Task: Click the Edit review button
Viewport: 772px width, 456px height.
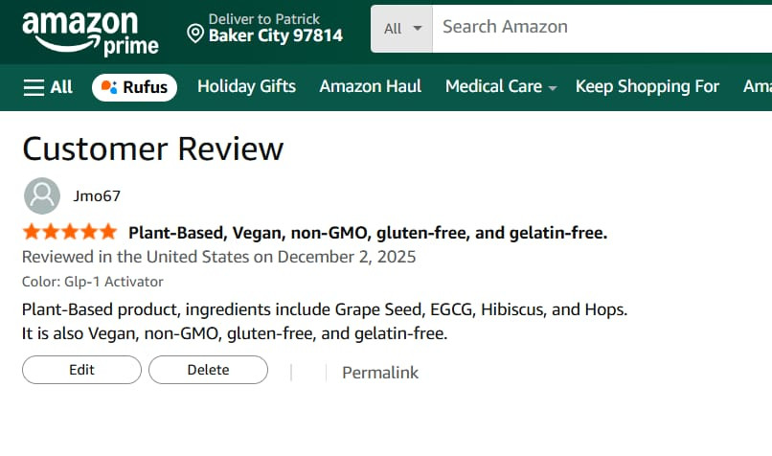Action: [x=81, y=370]
